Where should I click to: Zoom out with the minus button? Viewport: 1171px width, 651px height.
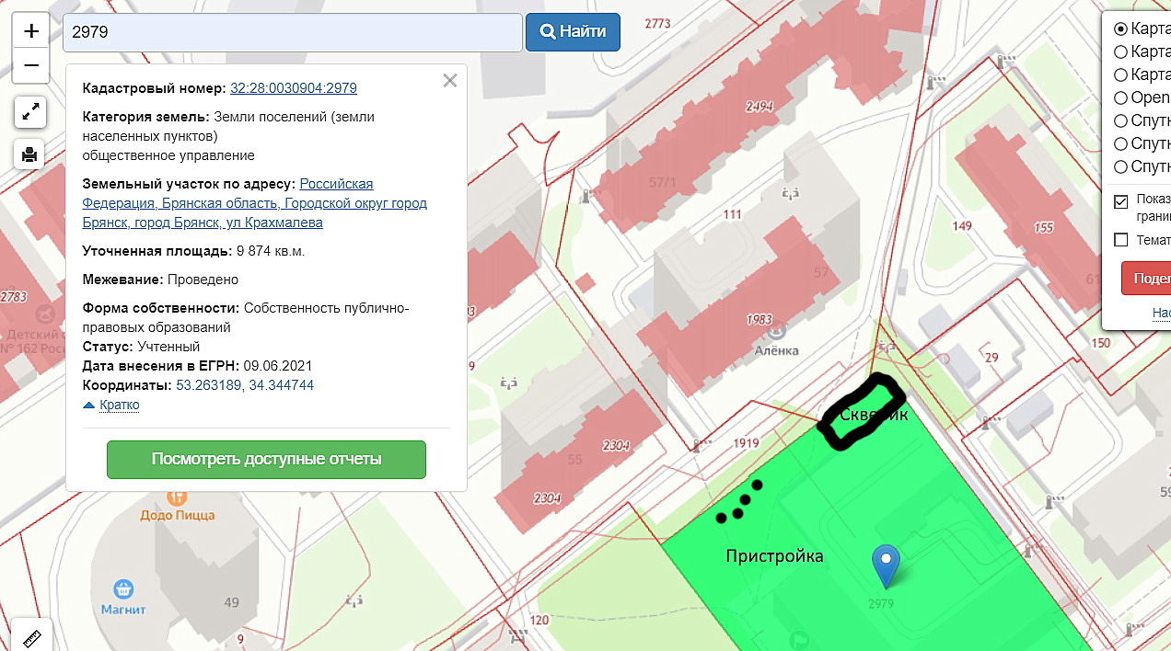pyautogui.click(x=31, y=65)
